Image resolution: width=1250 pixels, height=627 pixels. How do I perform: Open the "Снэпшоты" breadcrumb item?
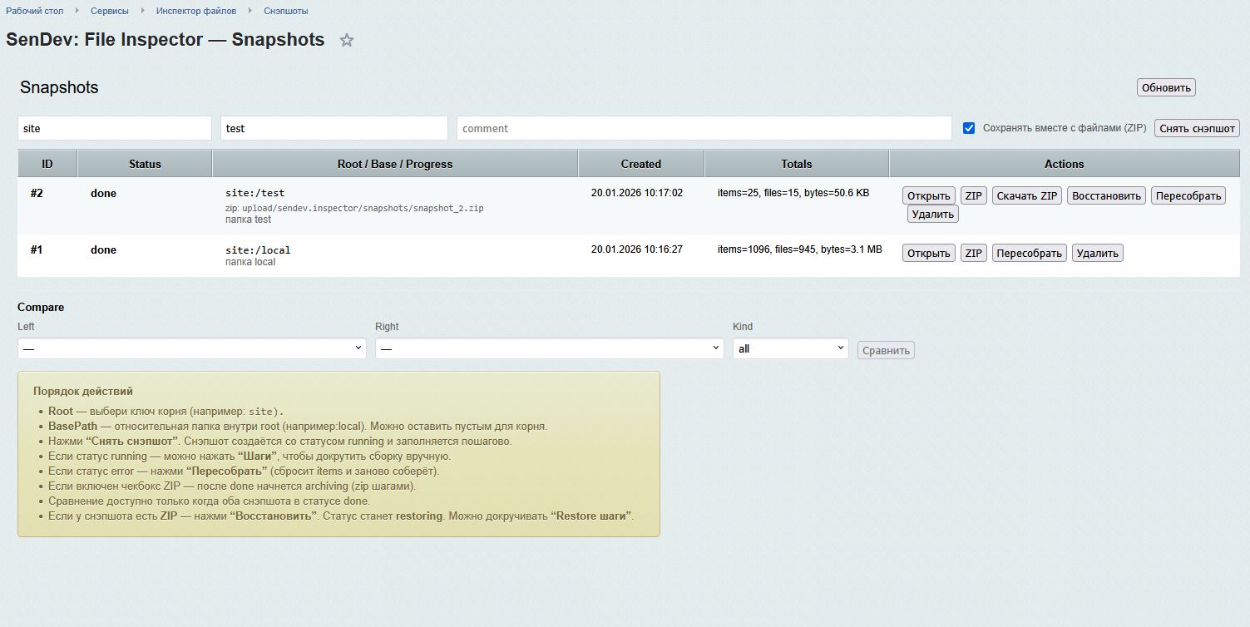point(286,11)
